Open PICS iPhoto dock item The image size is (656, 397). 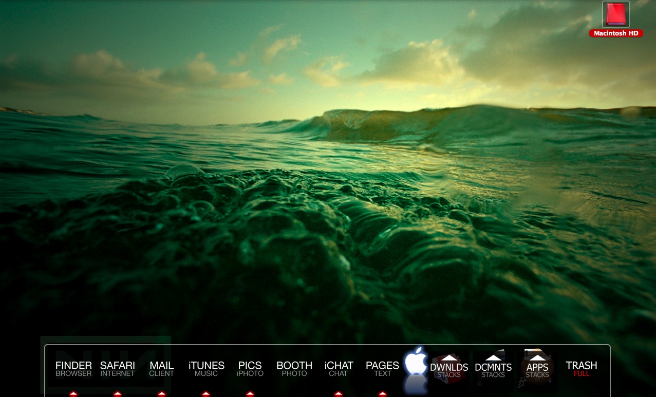click(x=250, y=369)
